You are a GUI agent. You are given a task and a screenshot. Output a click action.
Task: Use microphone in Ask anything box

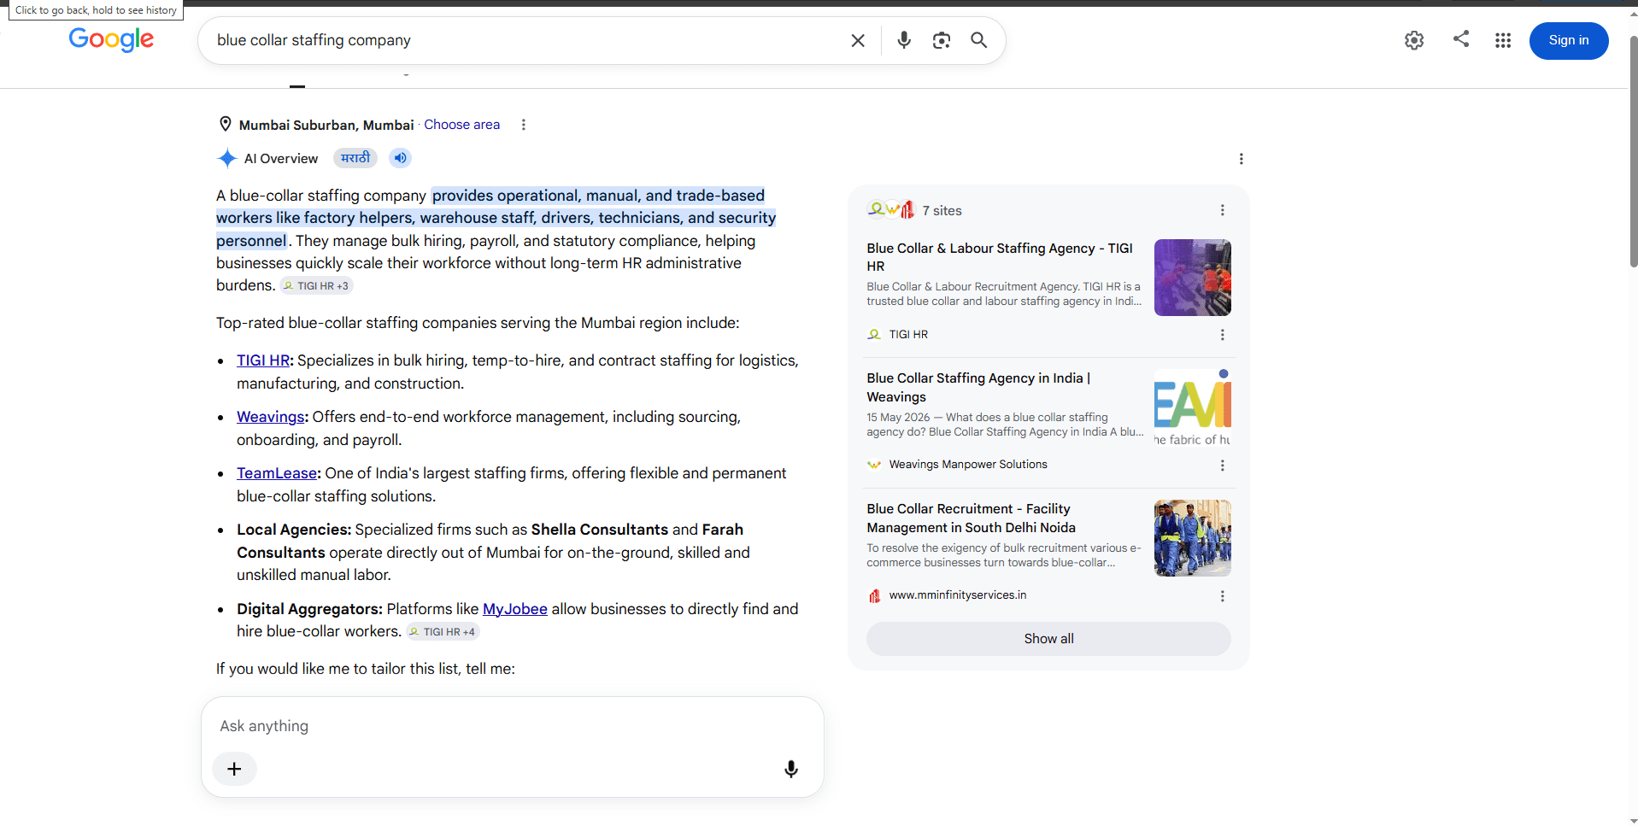791,769
